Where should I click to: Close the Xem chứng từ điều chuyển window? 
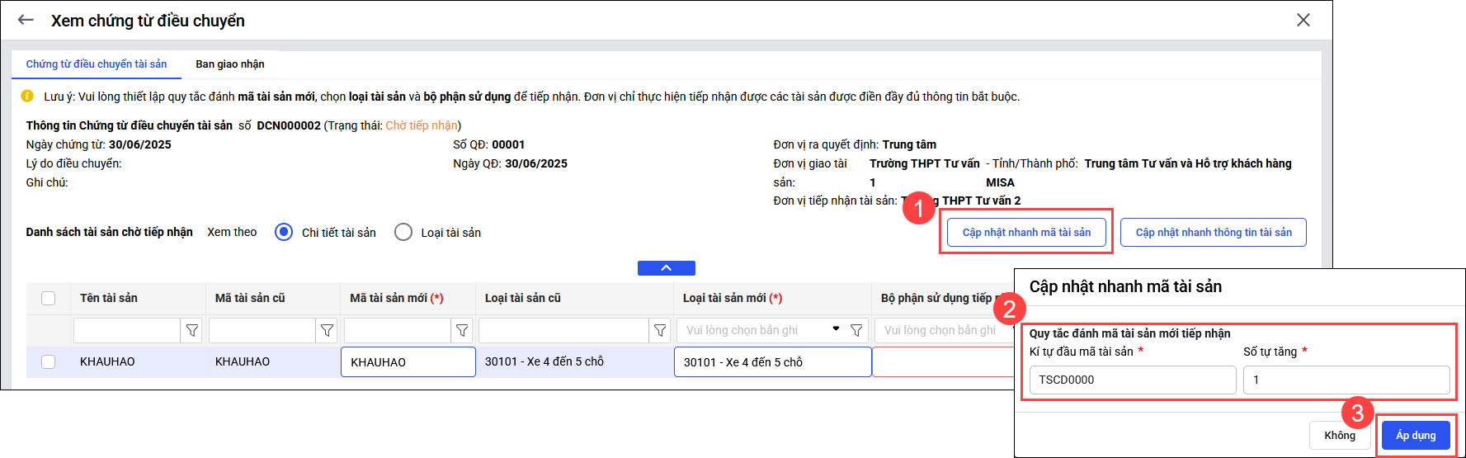[x=1303, y=20]
